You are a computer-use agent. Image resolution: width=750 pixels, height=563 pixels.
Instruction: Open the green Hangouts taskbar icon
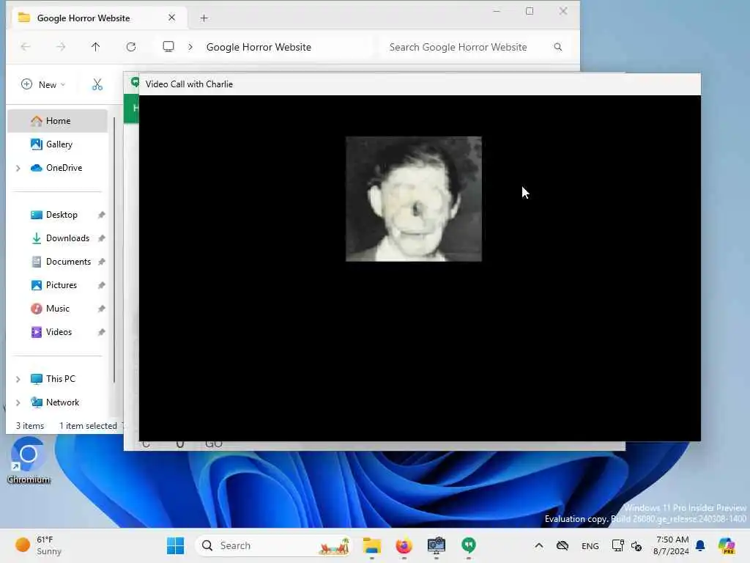tap(469, 545)
